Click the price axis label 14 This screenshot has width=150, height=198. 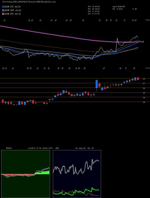coord(144,97)
